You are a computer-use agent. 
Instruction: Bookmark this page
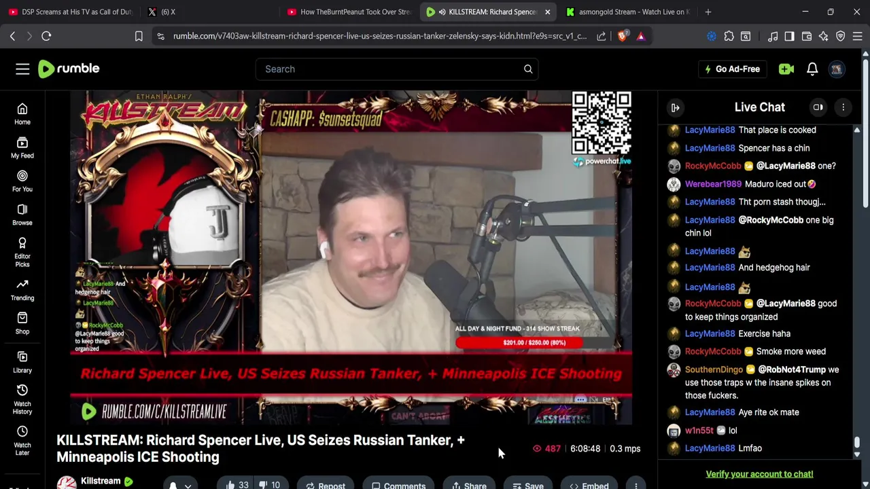139,36
